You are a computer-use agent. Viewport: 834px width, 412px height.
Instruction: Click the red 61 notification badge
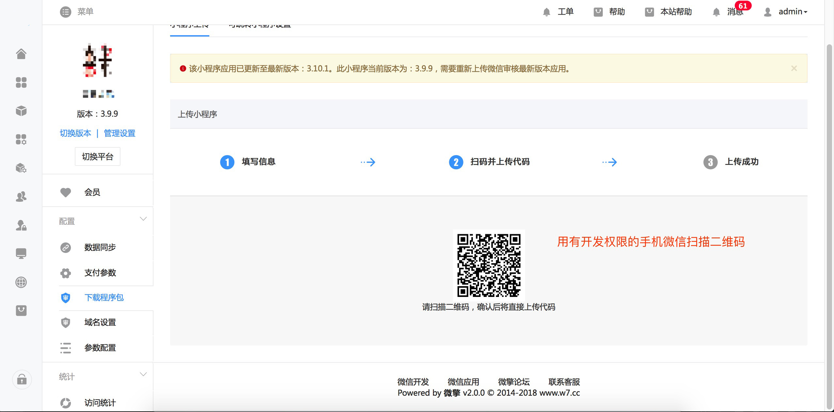click(x=743, y=6)
